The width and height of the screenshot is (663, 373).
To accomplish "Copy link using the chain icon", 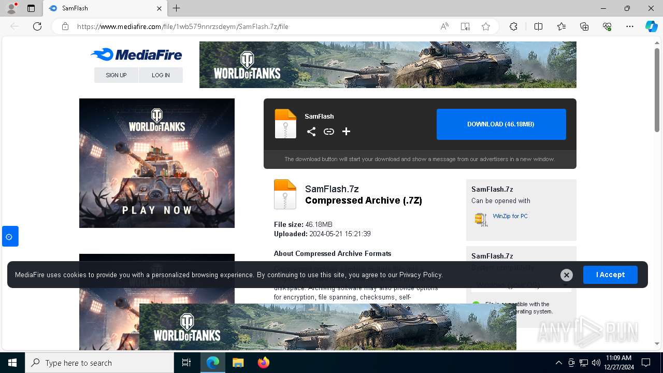I will (x=329, y=132).
